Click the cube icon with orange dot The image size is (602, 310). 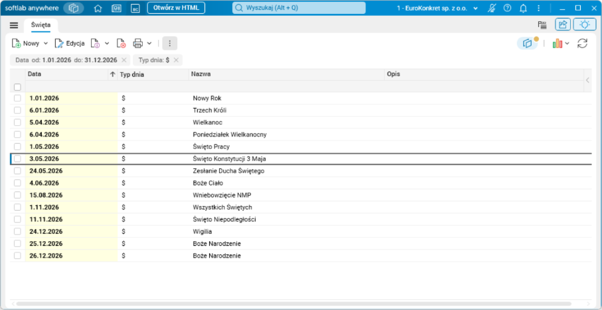(528, 43)
